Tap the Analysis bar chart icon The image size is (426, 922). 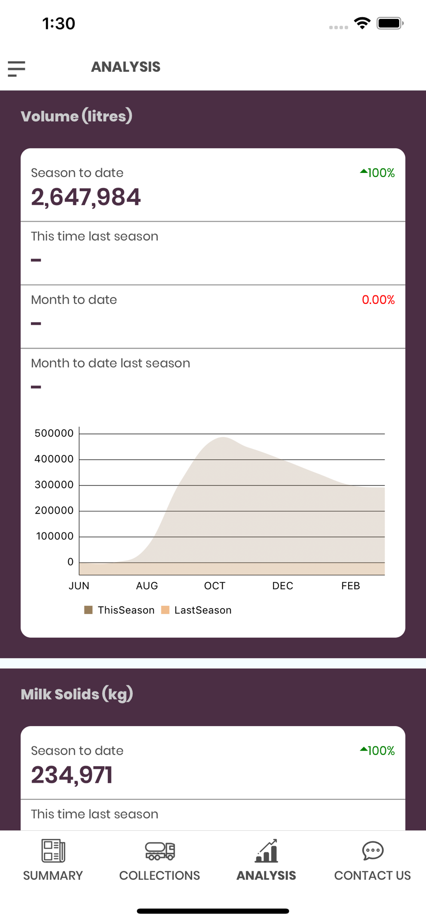[266, 851]
